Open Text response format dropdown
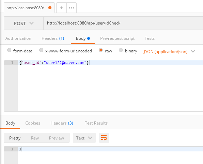 [84, 138]
